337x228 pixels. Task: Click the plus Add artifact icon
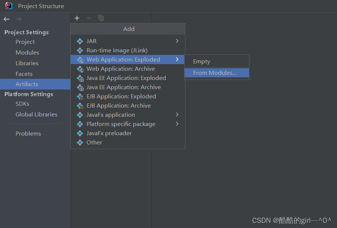[x=77, y=18]
